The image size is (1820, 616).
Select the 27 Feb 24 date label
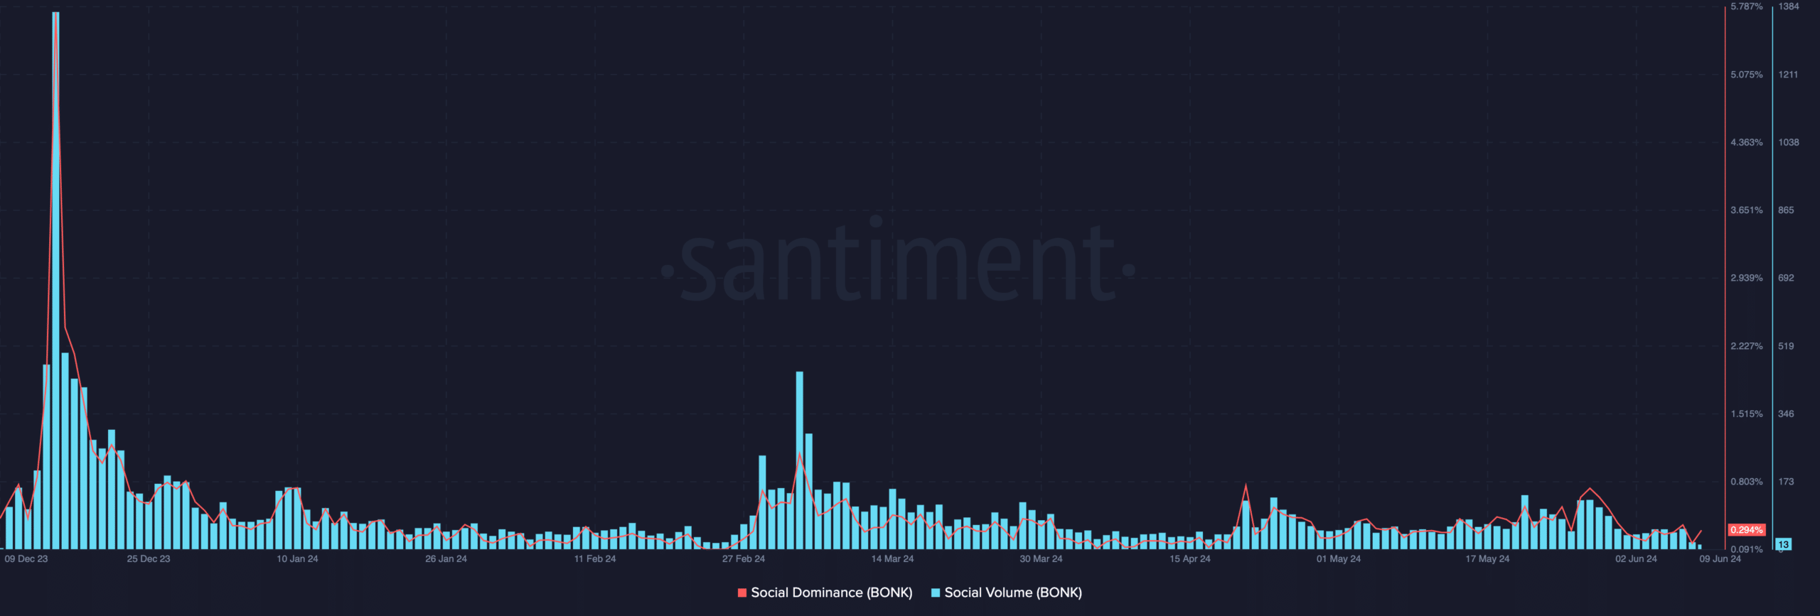pyautogui.click(x=744, y=559)
